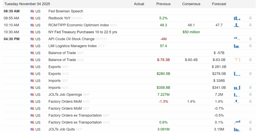Open NY Fed Treasury Purchases event link
The width and height of the screenshot is (257, 132).
[83, 32]
